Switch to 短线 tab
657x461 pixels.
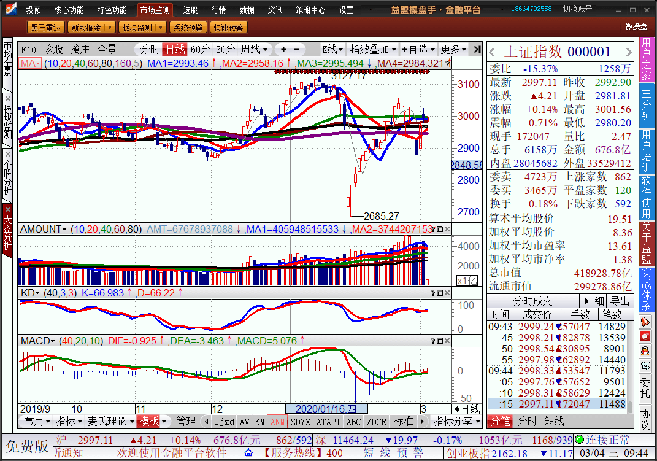pos(554,421)
